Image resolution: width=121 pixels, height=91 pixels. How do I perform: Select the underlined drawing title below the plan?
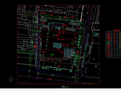[x=65, y=87]
